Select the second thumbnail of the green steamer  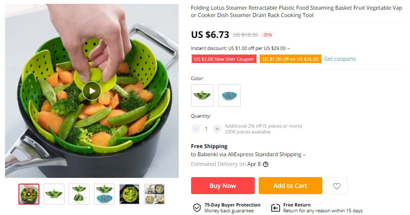tap(54, 194)
